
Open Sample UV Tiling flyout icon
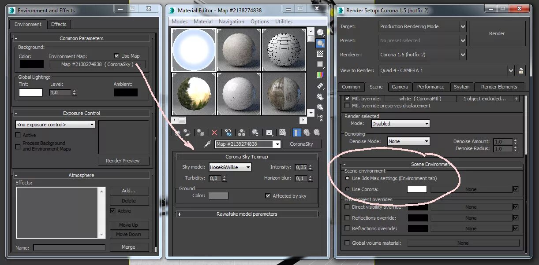320,64
